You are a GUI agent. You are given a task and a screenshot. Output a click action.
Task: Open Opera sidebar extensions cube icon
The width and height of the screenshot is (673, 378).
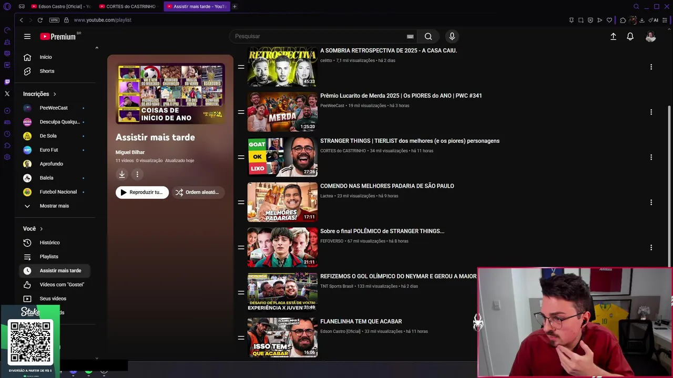pyautogui.click(x=7, y=145)
